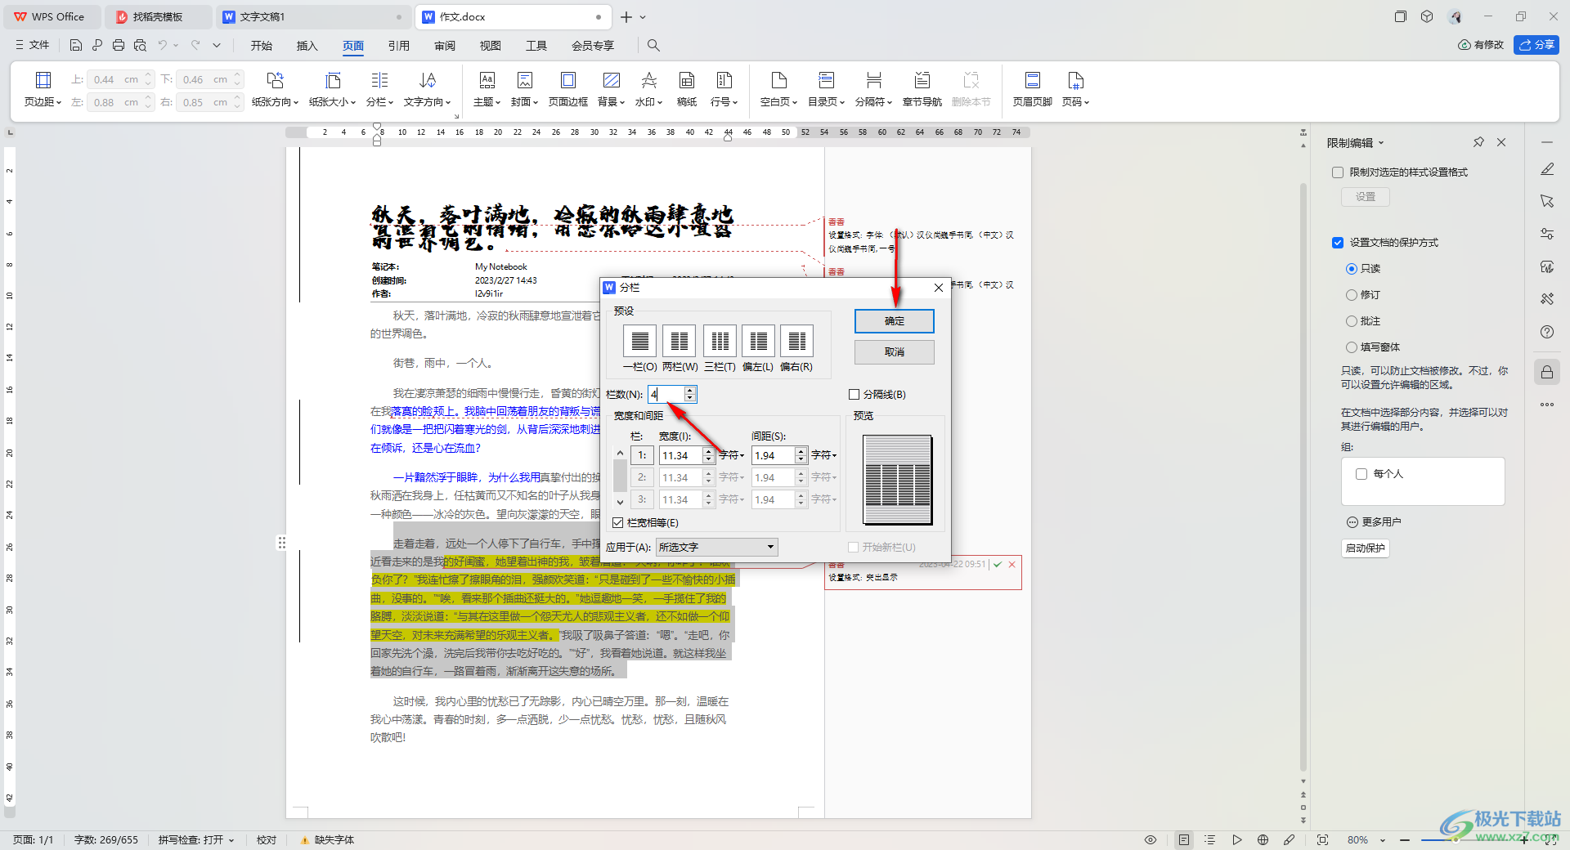Open column 1 width unit dropdown
1570x850 pixels.
pos(732,455)
